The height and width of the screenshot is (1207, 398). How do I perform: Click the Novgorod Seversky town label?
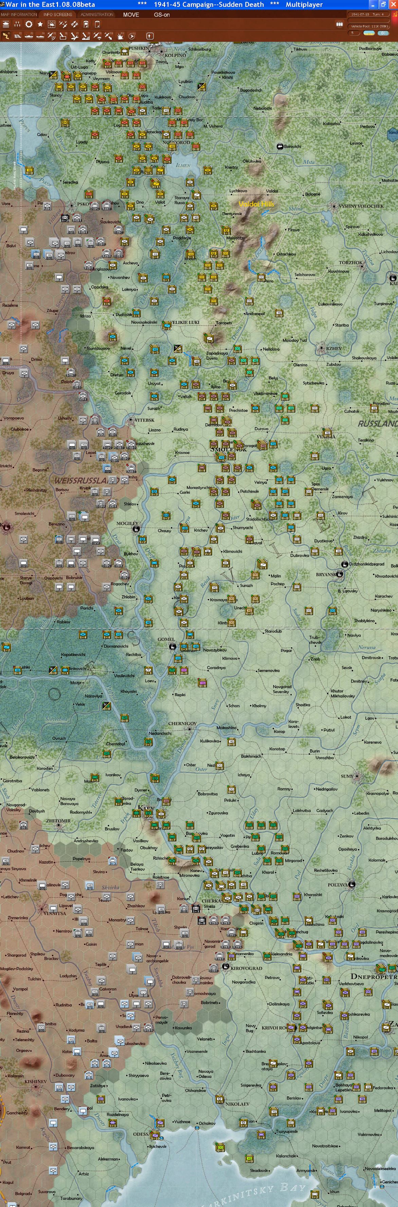282,689
